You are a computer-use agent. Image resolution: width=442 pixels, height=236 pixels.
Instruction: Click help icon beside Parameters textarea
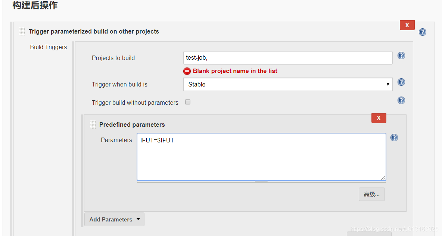[x=394, y=138]
